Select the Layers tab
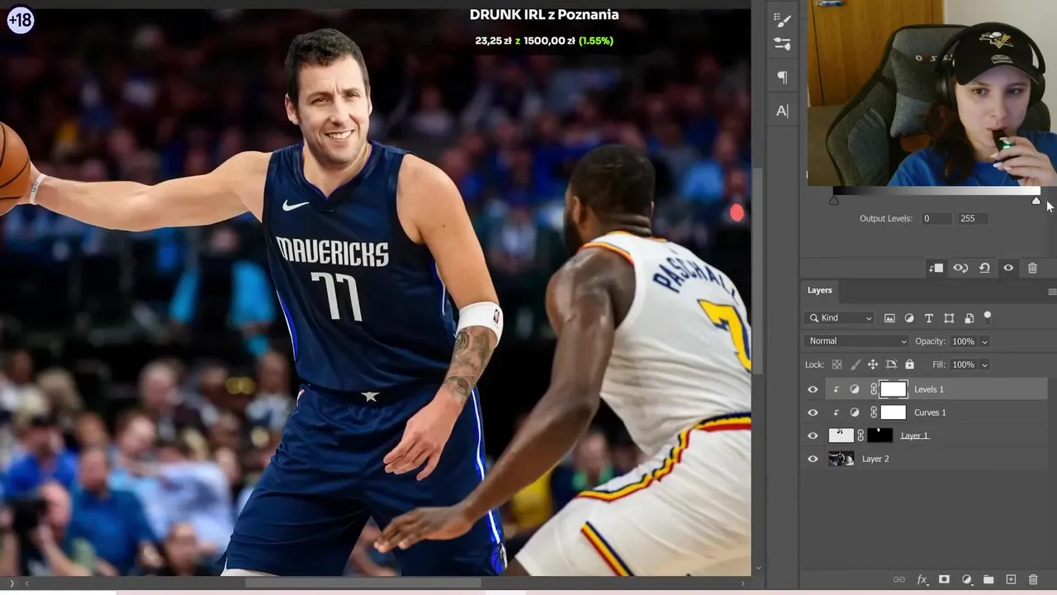Screen dimensions: 1057x595 (819, 290)
